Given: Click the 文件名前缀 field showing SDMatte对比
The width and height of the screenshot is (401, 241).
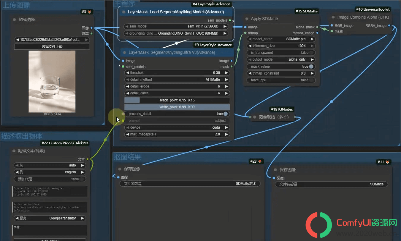Looking at the screenshot, I should tap(190, 184).
